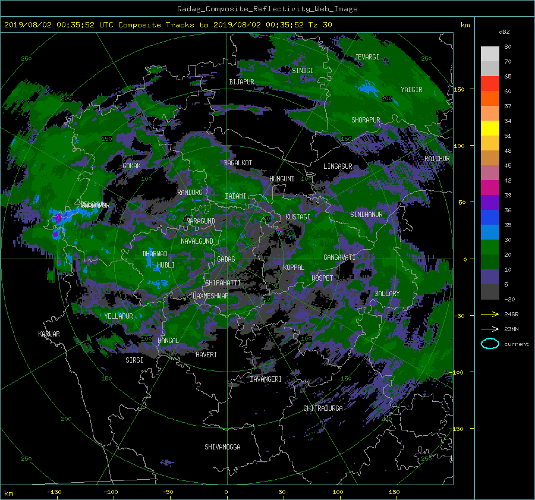Click the SHORAPUR city label

point(366,120)
